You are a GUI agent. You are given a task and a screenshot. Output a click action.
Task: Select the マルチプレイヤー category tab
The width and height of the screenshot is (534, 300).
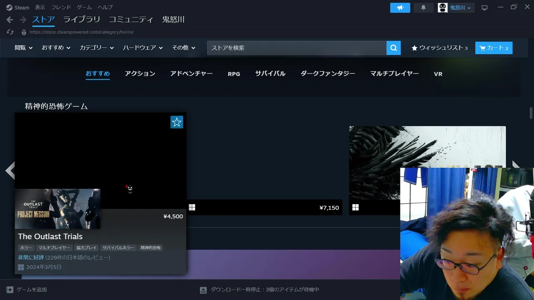(x=395, y=74)
